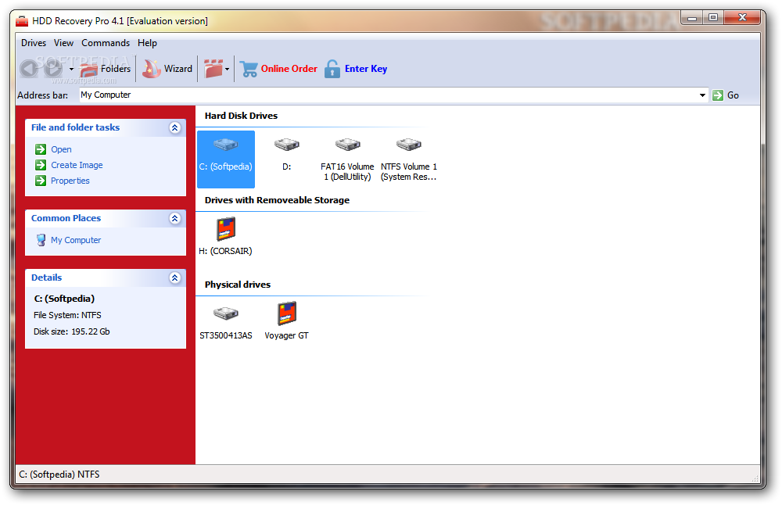The width and height of the screenshot is (782, 505).
Task: Select the NTFS Volume 1 (System Res...) drive
Action: coord(409,159)
